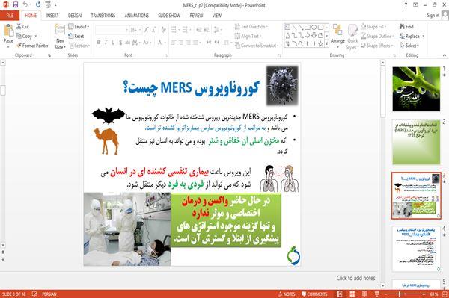Select the rectangle shape in gallery

click(308, 27)
